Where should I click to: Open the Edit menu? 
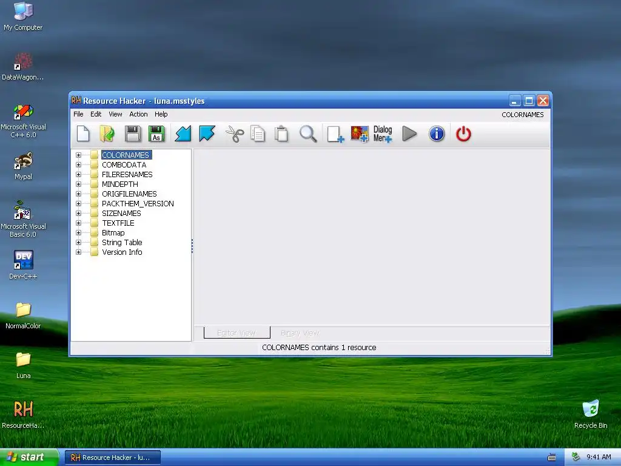(x=96, y=114)
